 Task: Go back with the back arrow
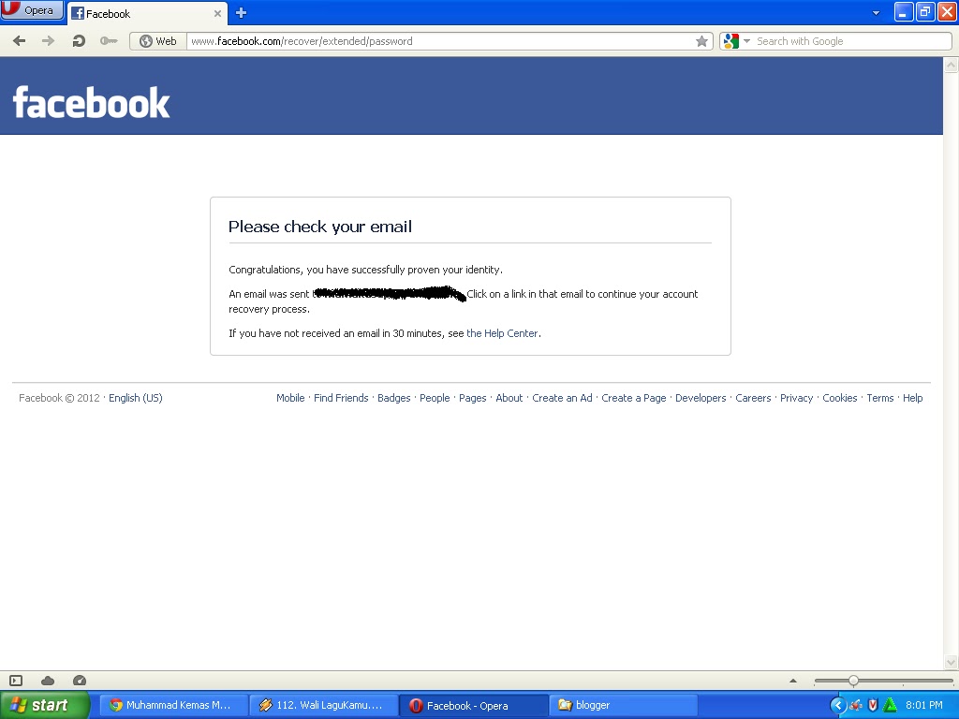20,41
